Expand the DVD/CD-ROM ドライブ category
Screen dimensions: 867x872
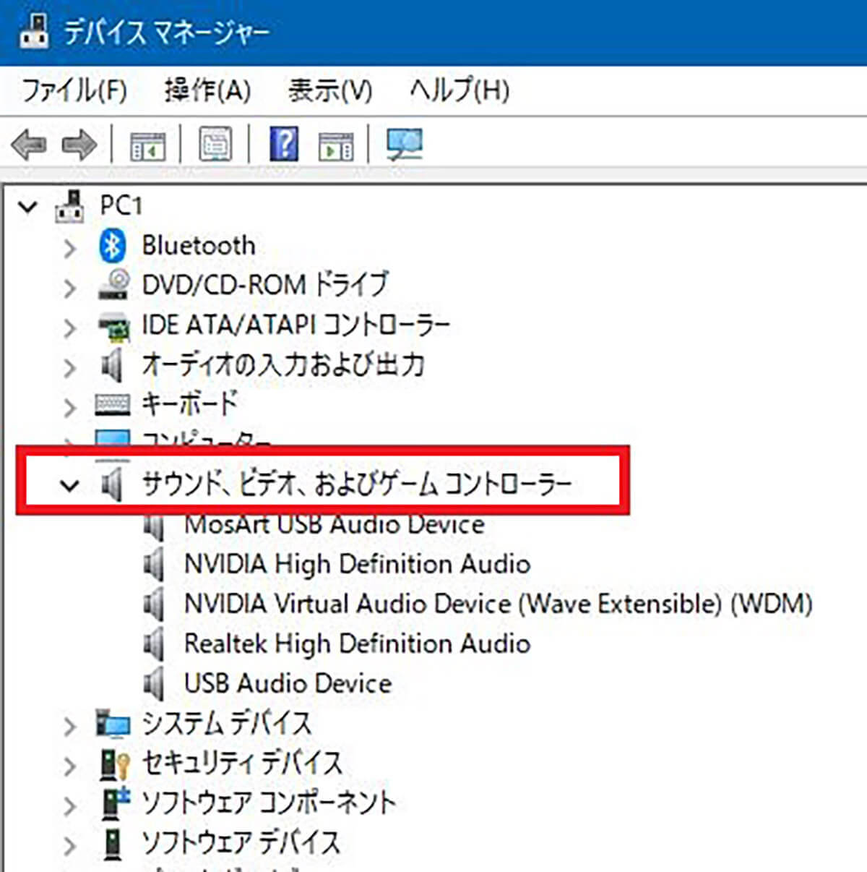pos(69,288)
